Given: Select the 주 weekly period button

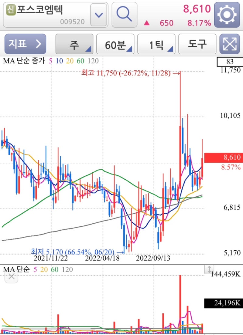Looking at the screenshot, I should tap(74, 44).
